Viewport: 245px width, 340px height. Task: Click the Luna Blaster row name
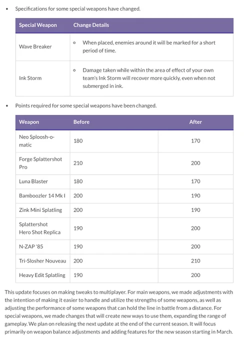click(x=33, y=181)
